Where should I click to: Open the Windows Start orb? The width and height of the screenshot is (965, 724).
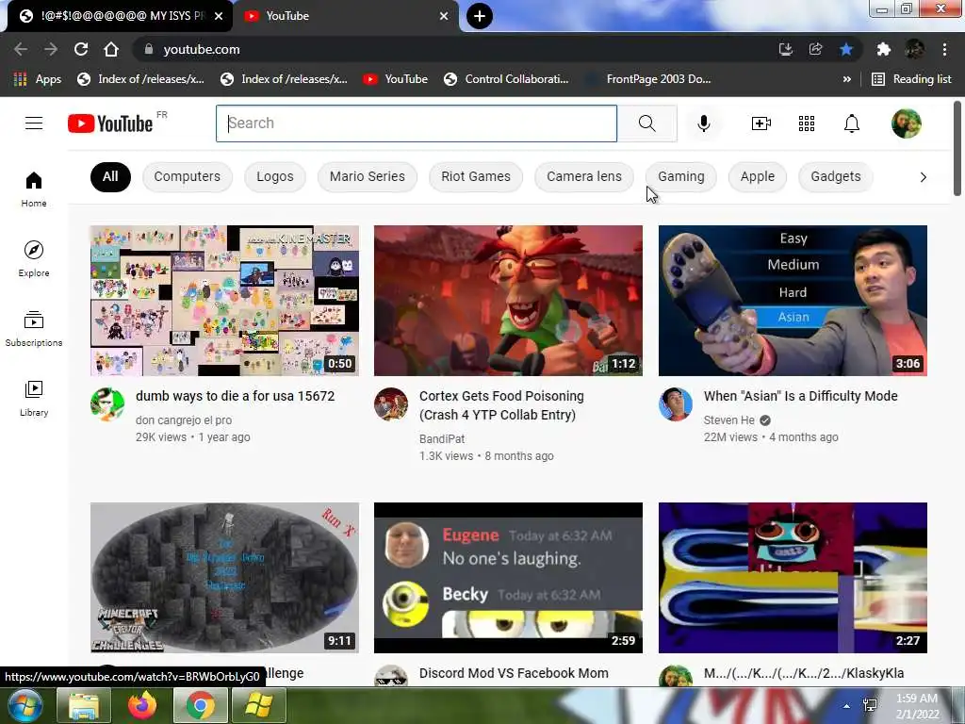tap(25, 705)
